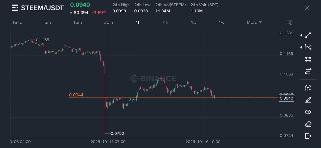
Task: Click the orange 0.0944 horizontal line
Action: click(x=176, y=97)
